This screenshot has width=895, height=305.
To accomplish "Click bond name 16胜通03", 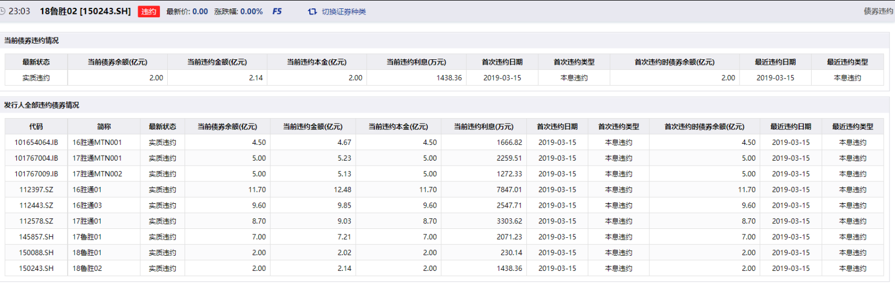I will (x=87, y=205).
